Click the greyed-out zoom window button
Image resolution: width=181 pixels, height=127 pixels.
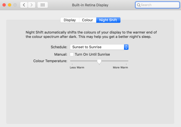click(15, 5)
